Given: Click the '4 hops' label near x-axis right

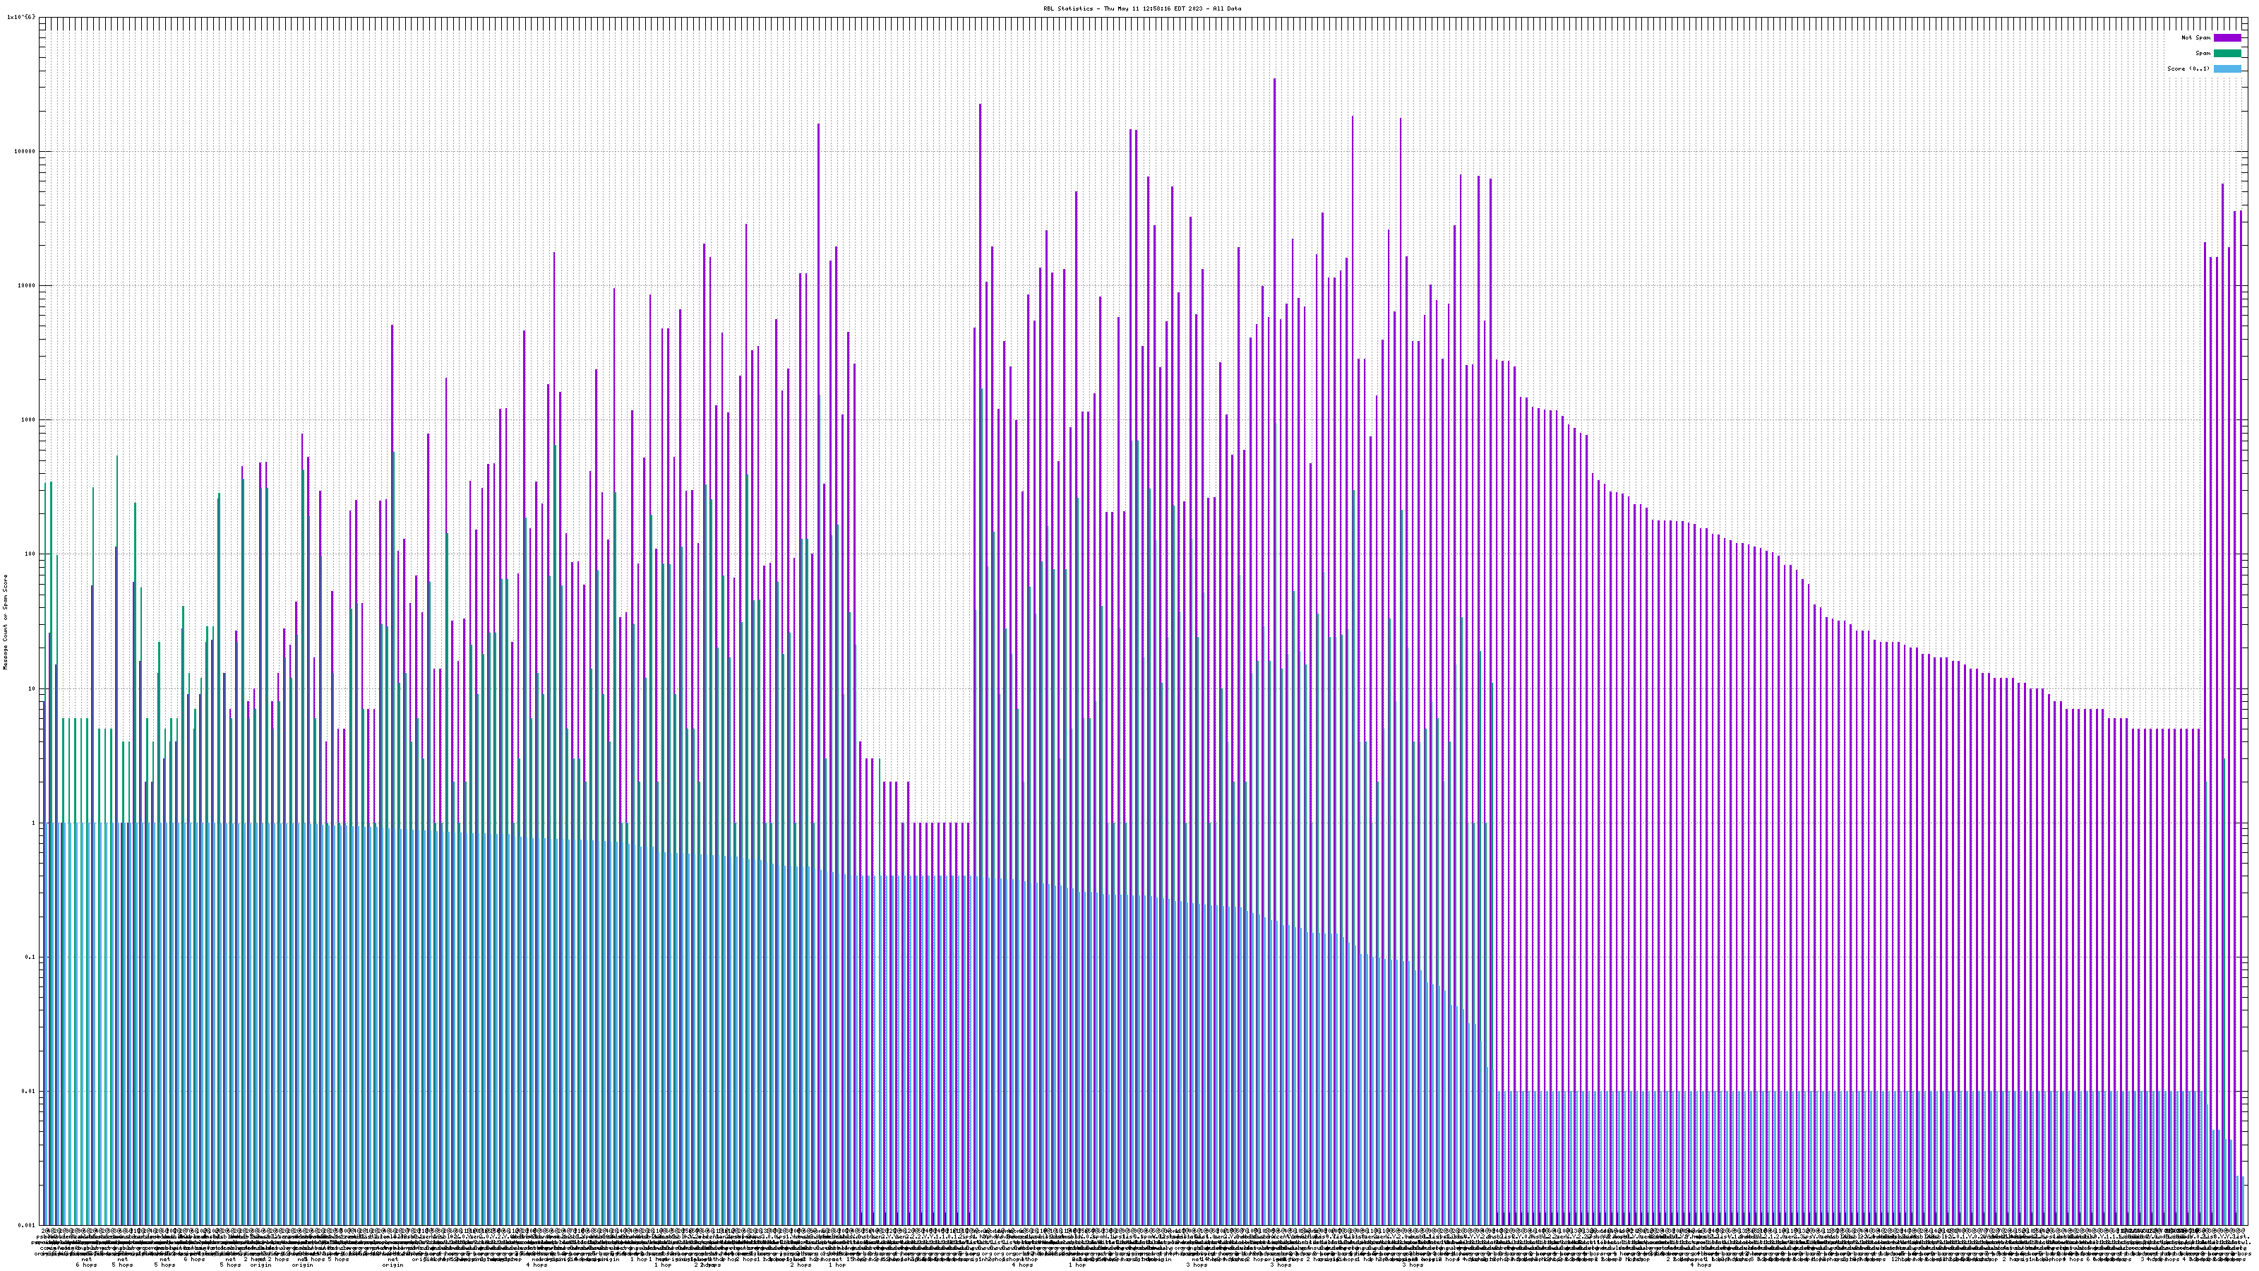Looking at the screenshot, I should coord(1701,1265).
